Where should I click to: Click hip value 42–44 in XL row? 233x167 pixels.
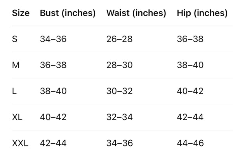(190, 117)
